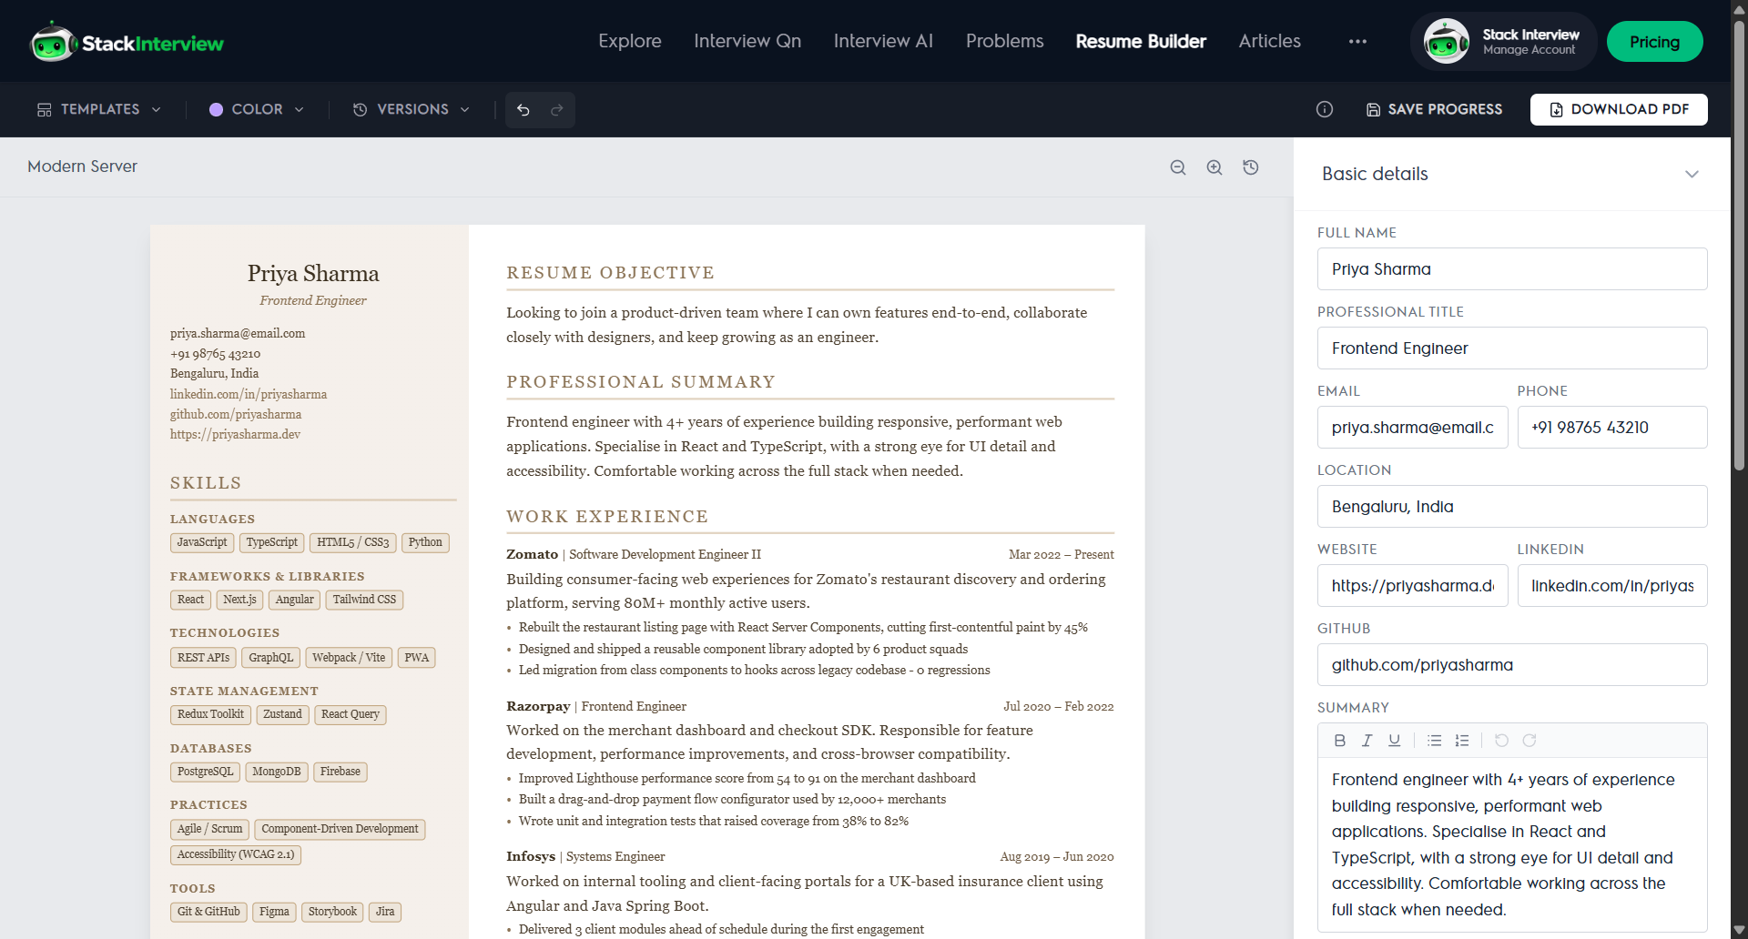Edit the Full Name field

pos(1511,269)
